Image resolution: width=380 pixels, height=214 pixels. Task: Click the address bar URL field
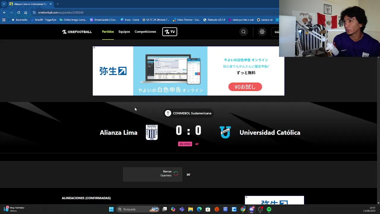coord(154,12)
